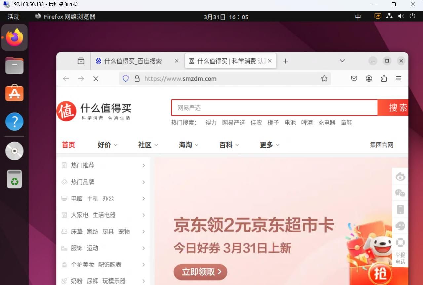Open the Help dock icon

(x=15, y=122)
